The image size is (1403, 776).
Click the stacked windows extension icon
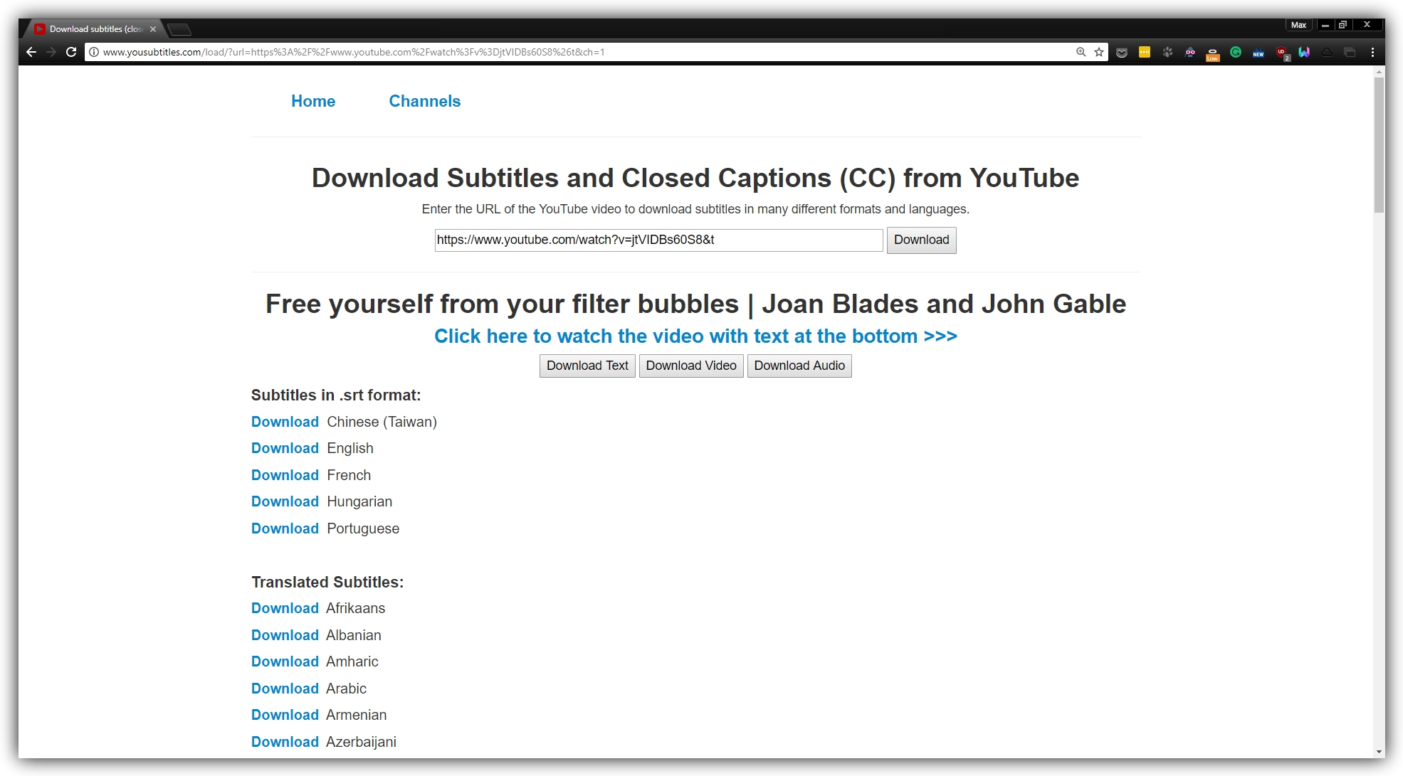1350,52
